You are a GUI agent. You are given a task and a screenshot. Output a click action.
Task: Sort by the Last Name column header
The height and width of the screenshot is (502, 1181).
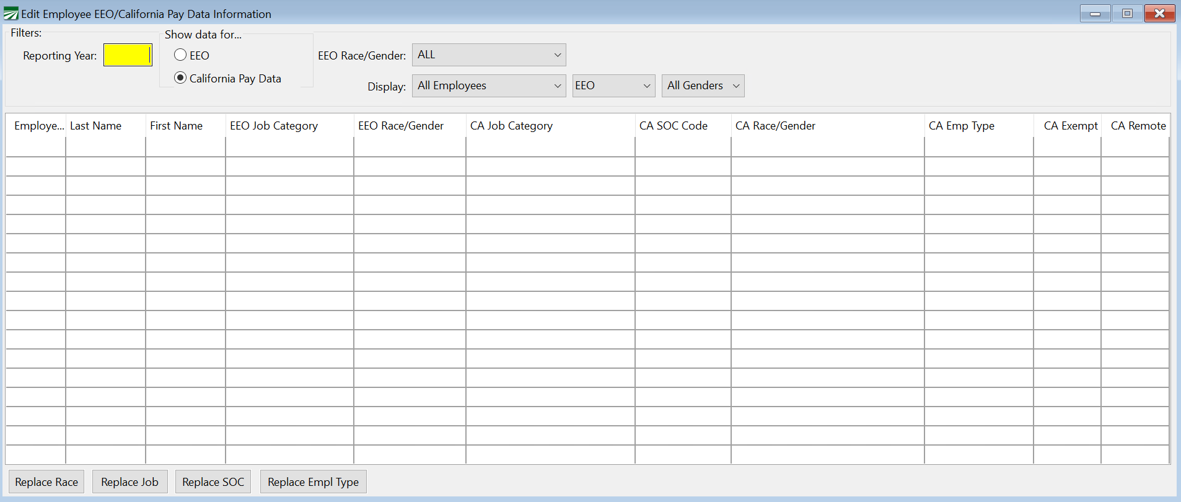tap(96, 126)
